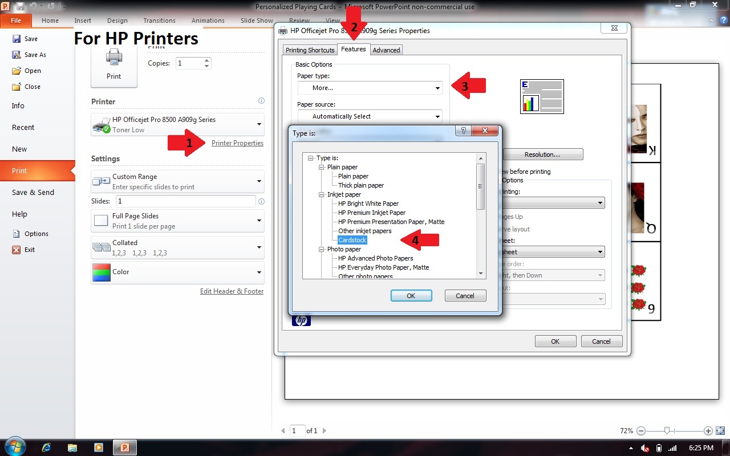Select HP Everyday Photo Paper, Matte
Screen dimensions: 730x456
coord(384,267)
